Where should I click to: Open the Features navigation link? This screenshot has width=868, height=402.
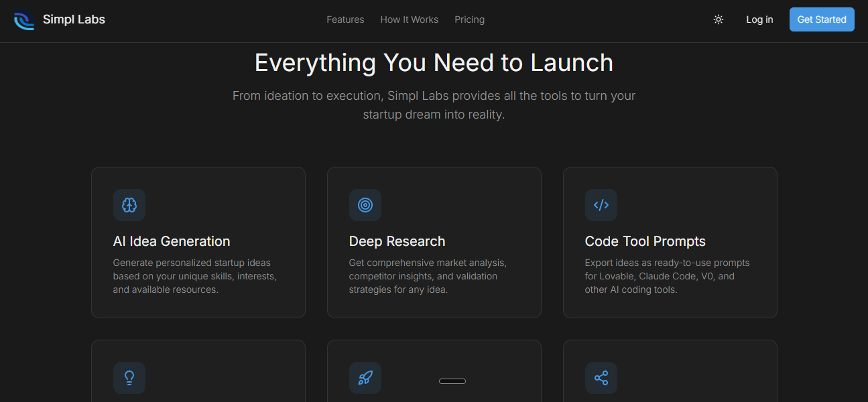[345, 19]
